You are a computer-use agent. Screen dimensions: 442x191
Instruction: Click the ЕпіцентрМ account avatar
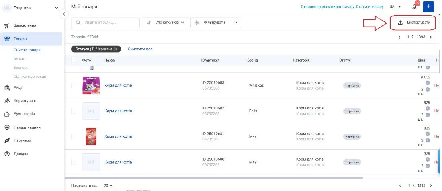coord(7,8)
